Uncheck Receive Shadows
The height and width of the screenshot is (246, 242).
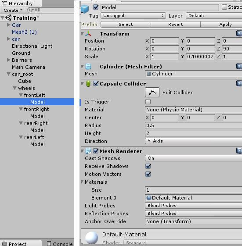148,166
